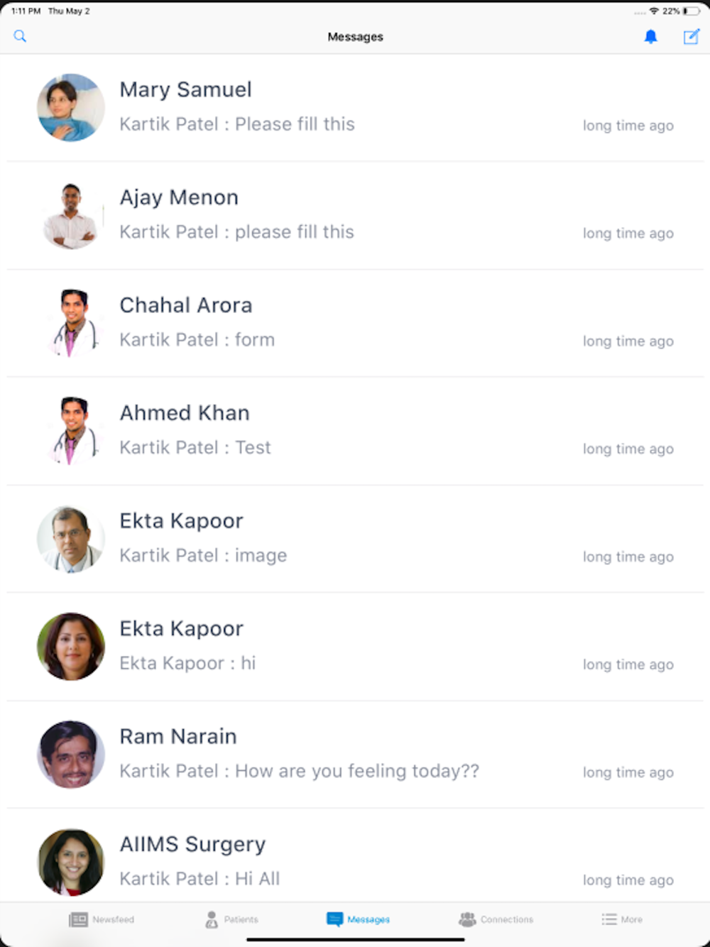
Task: Tap Ekta Kapoor's woman avatar
Action: pyautogui.click(x=71, y=647)
